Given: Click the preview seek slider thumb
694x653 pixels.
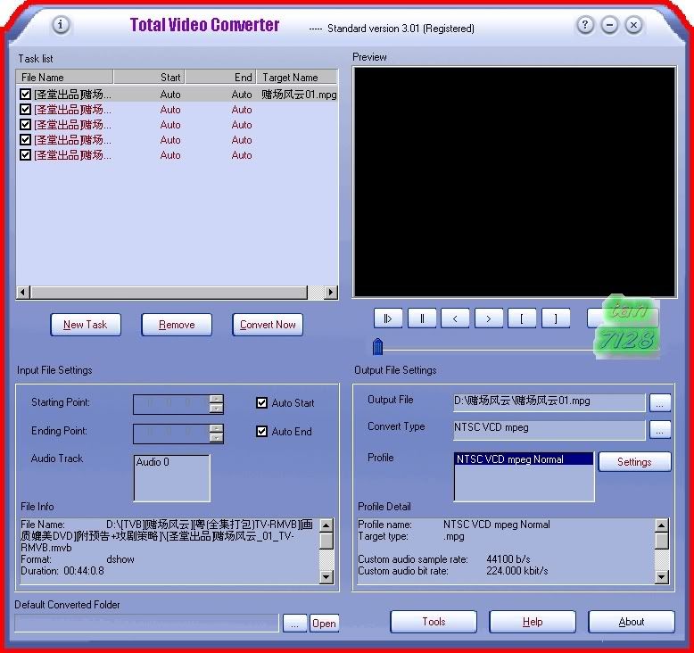Looking at the screenshot, I should click(x=377, y=347).
